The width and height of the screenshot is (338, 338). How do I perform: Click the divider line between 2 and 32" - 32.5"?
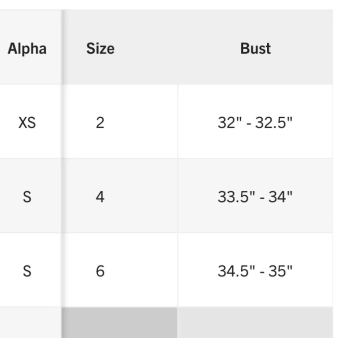coord(178,122)
